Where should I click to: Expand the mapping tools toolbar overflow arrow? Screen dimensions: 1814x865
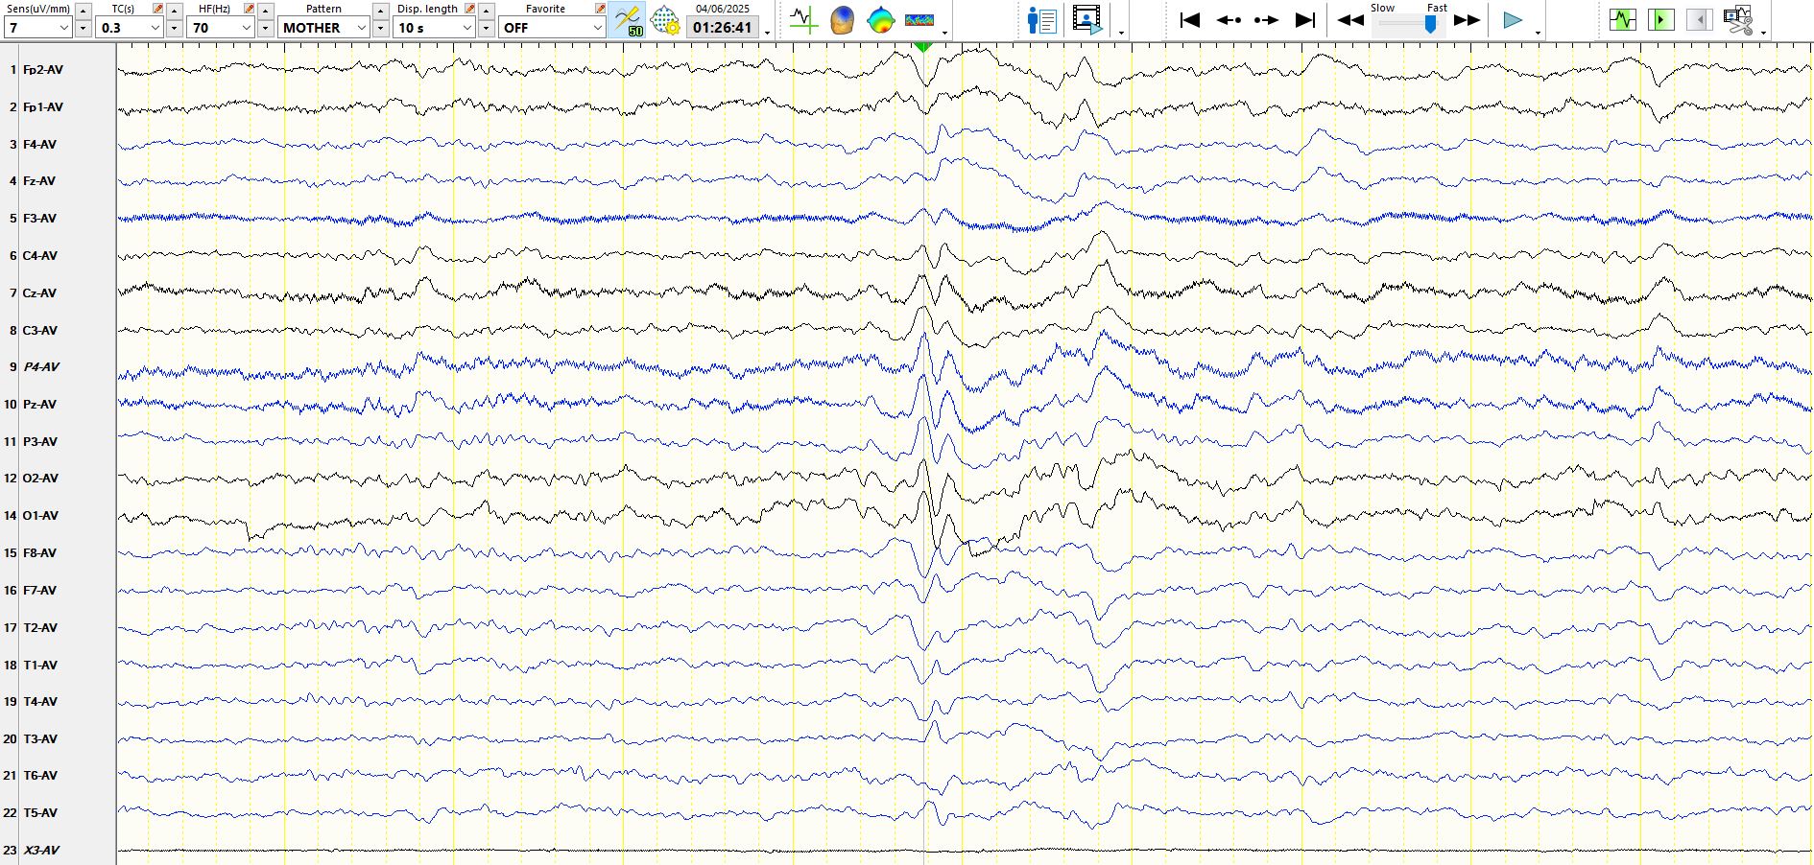point(945,33)
